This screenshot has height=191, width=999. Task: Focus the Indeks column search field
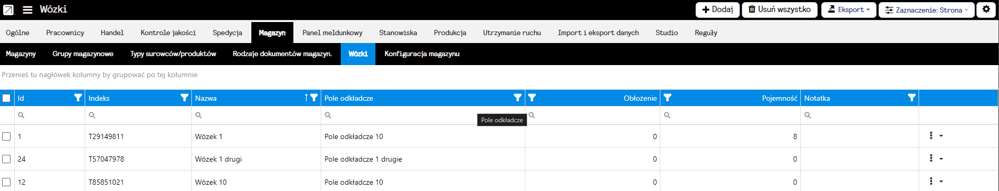(138, 115)
